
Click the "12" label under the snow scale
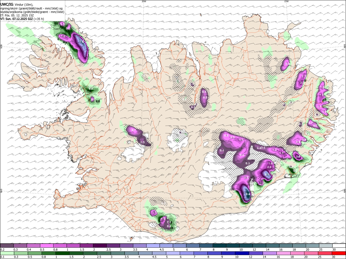255,250
